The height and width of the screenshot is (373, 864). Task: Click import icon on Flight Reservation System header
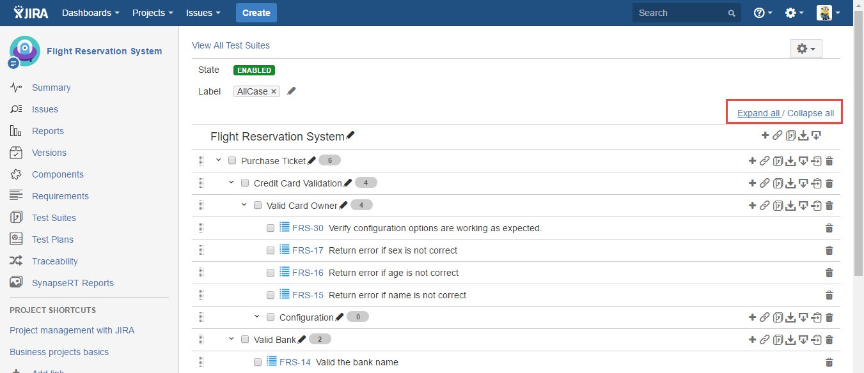(803, 135)
